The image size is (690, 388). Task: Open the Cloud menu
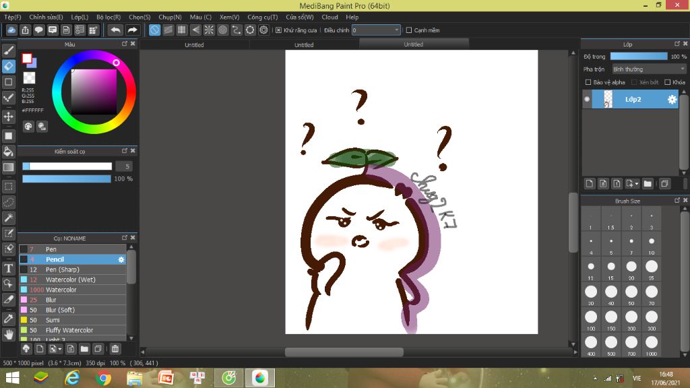[330, 17]
